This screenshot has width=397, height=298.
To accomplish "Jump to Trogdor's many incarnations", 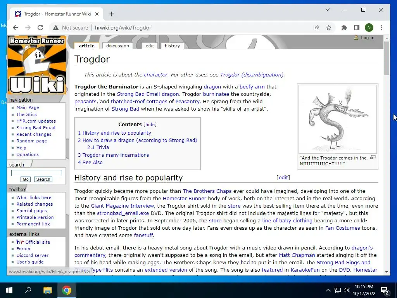I will click(114, 155).
